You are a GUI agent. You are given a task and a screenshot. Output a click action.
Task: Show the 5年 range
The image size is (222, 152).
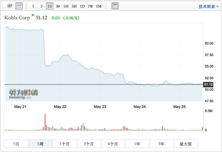tap(161, 144)
